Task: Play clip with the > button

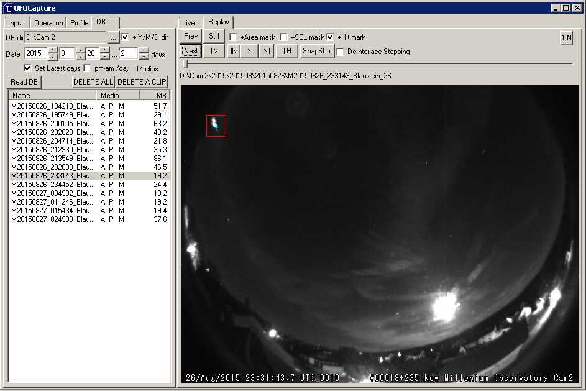Action: (249, 51)
